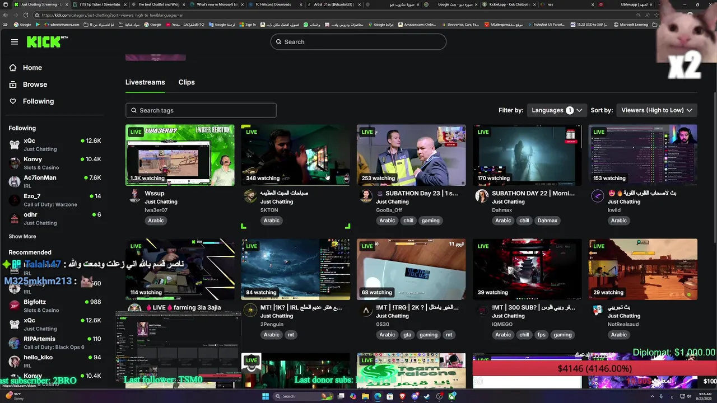
Task: Open lwa3er07 streamer avatar under Wssup
Action: (x=134, y=196)
